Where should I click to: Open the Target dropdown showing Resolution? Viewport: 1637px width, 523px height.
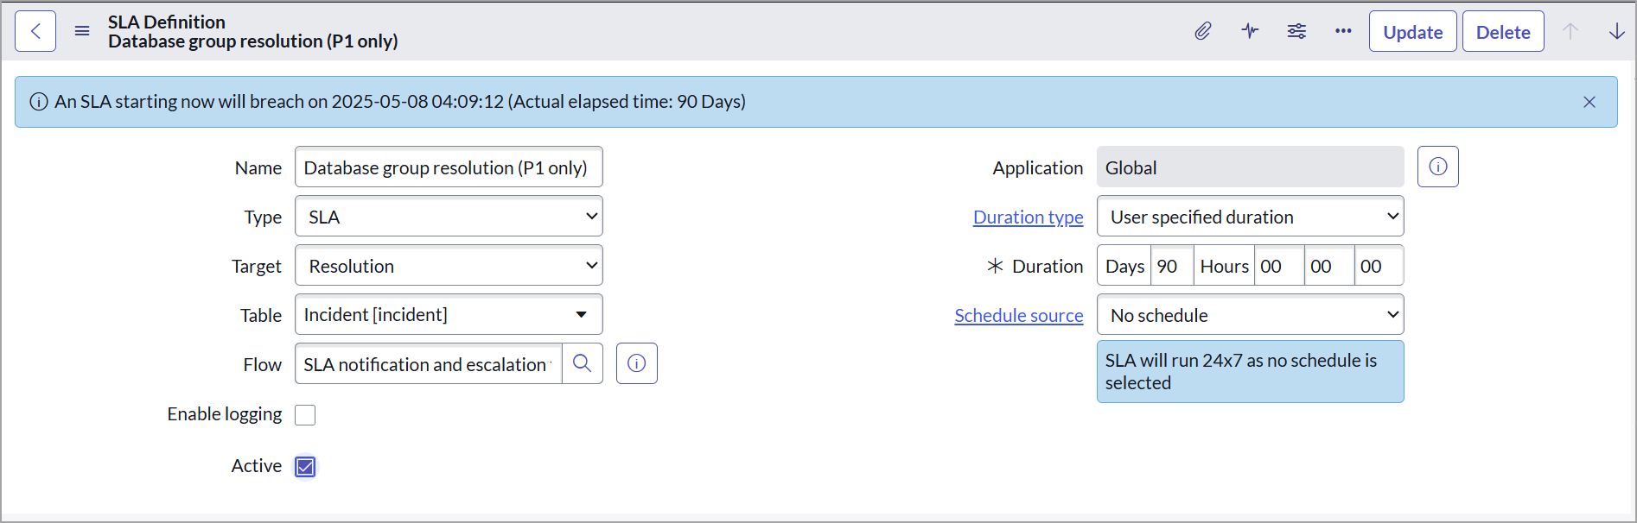pos(449,266)
